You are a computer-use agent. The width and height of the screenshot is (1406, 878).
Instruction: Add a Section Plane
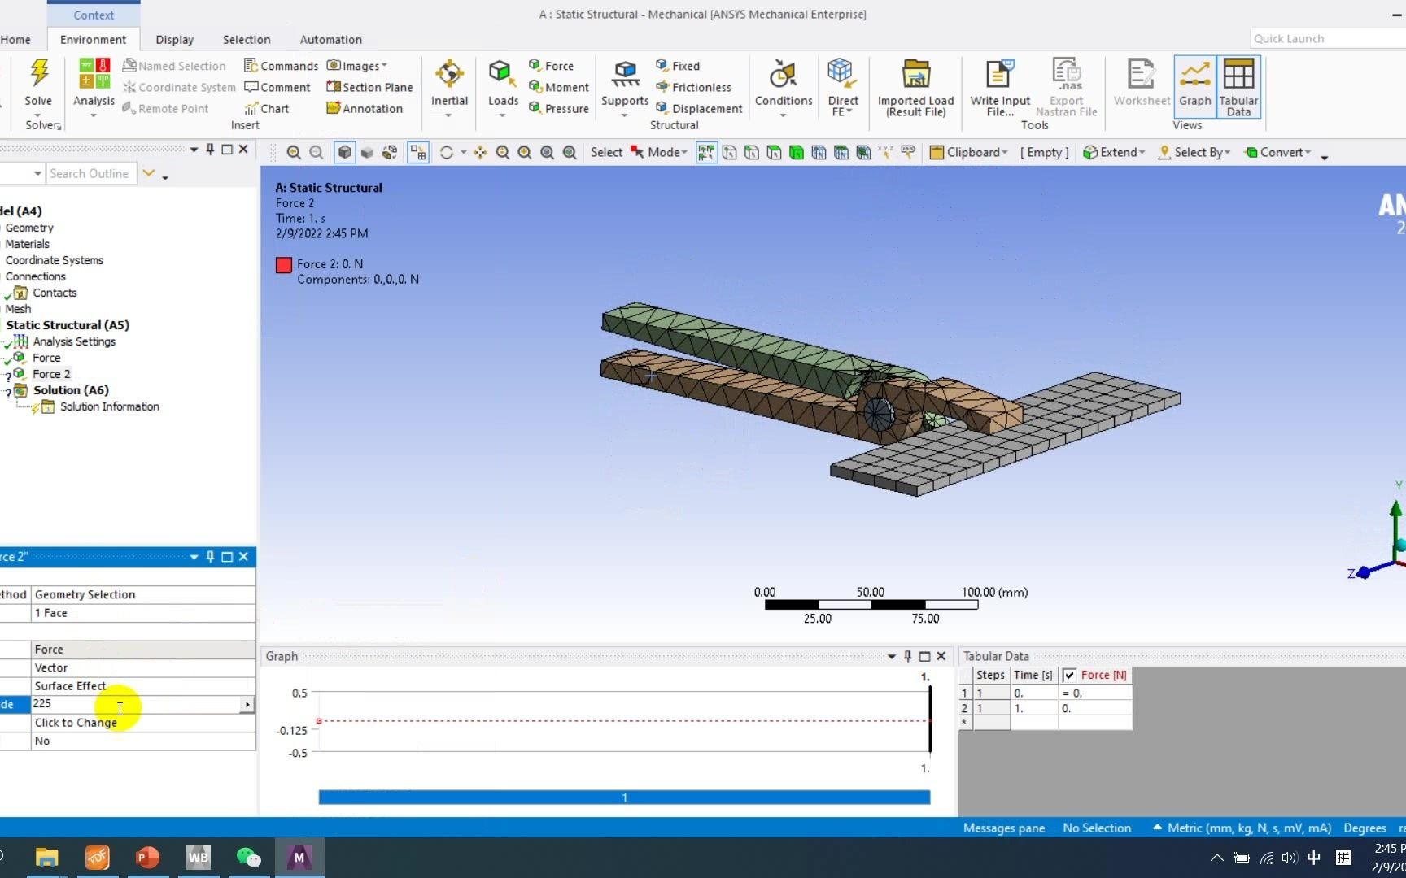369,87
